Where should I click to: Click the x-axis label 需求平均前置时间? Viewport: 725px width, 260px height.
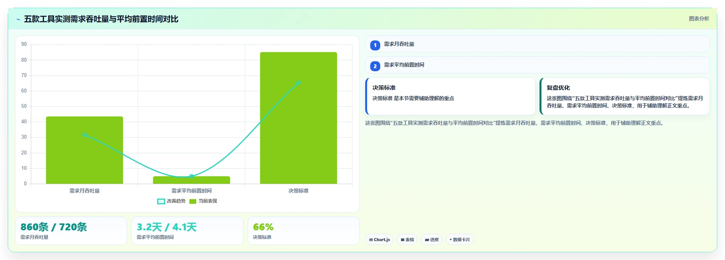191,191
